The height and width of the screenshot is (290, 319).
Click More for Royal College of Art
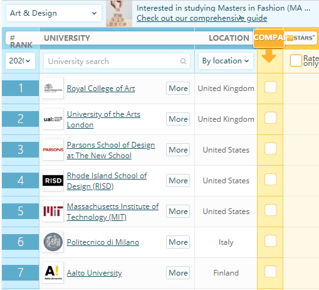pyautogui.click(x=178, y=89)
